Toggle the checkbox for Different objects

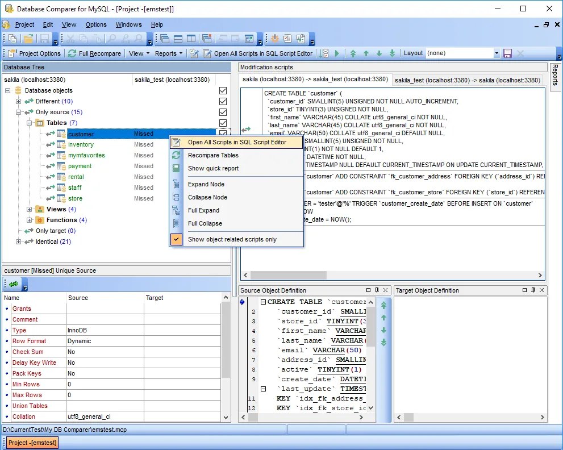point(223,102)
